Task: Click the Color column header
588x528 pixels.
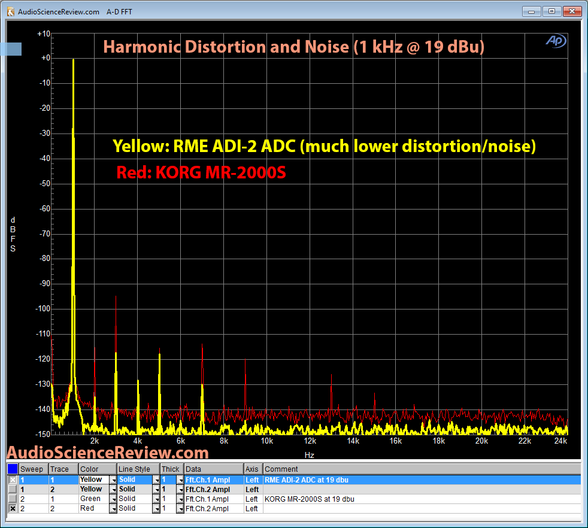Action: [98, 469]
